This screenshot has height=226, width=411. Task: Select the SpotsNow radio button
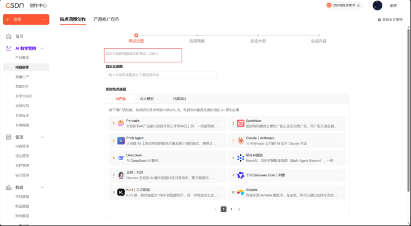point(341,123)
